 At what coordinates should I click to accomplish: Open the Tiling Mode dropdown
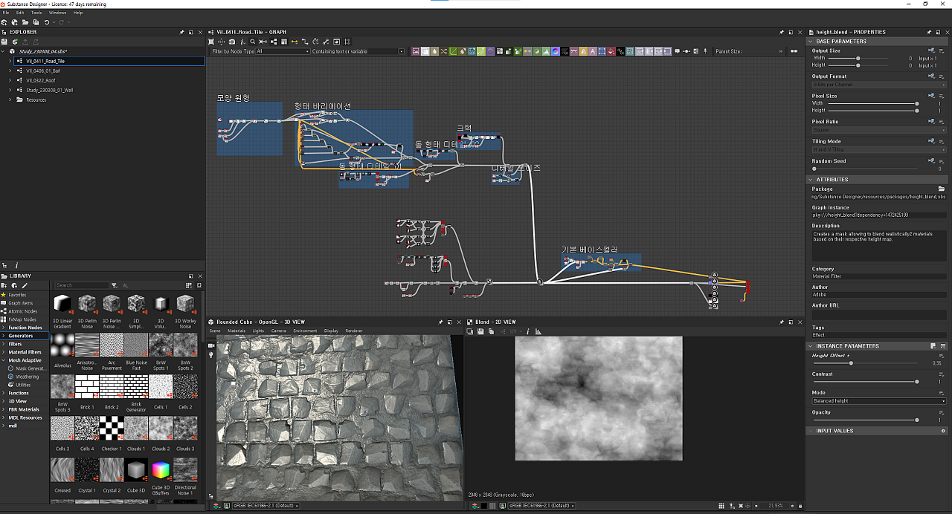[x=878, y=150]
